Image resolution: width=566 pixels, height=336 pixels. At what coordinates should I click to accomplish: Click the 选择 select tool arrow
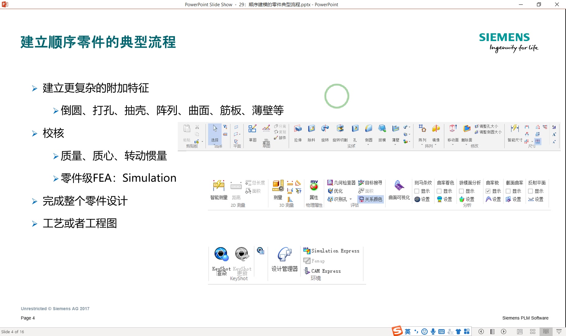point(215,128)
